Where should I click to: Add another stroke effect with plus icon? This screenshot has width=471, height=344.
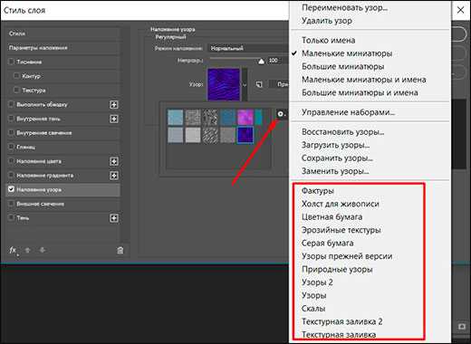coord(114,105)
